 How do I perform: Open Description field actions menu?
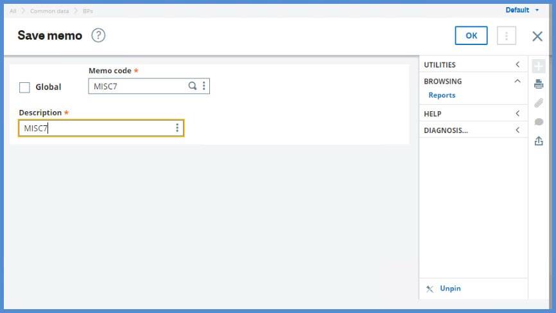177,128
